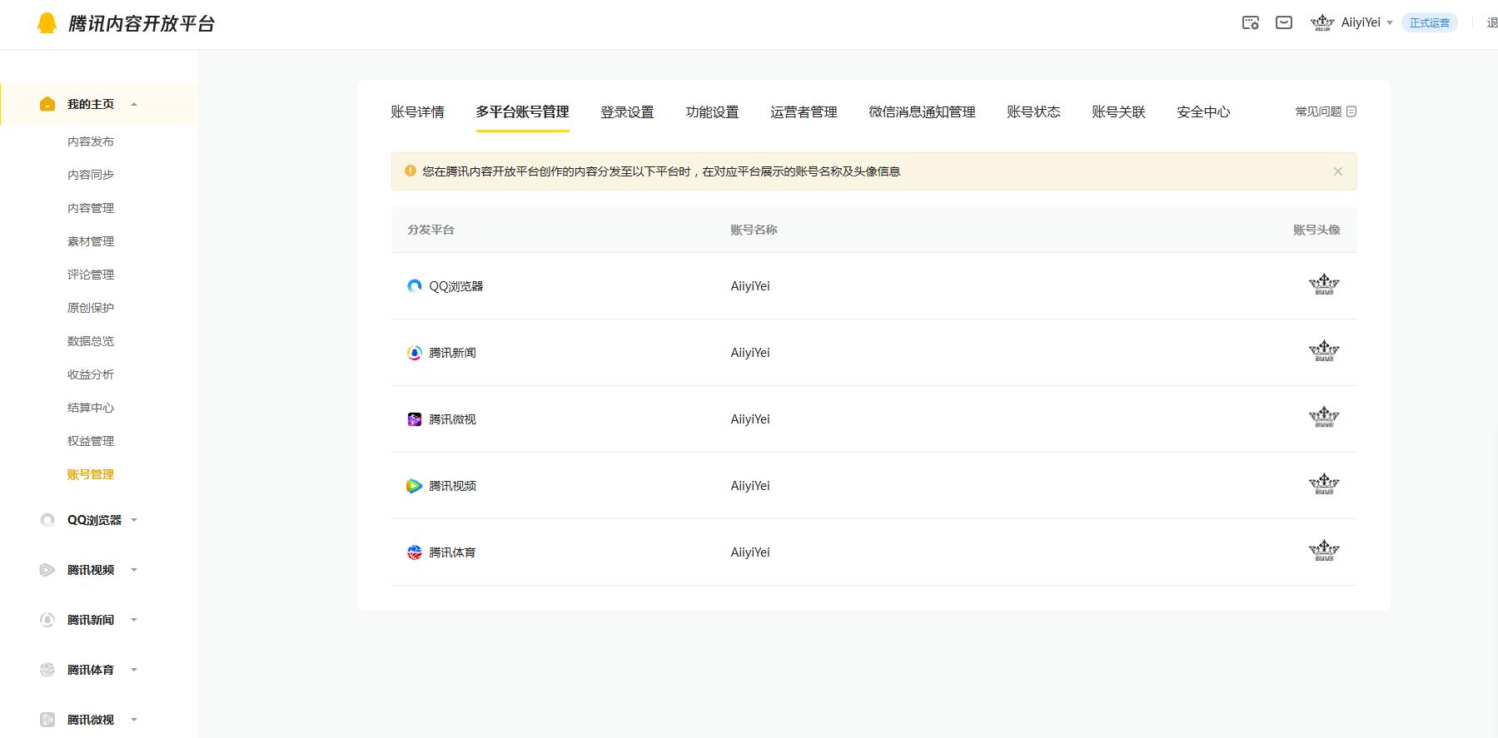Go to 原创保护 in sidebar
The width and height of the screenshot is (1498, 738).
[91, 308]
